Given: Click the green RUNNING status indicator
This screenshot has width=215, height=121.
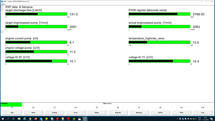Looking at the screenshot, I should point(11,105).
